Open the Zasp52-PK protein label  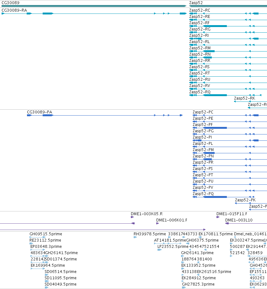(x=245, y=200)
